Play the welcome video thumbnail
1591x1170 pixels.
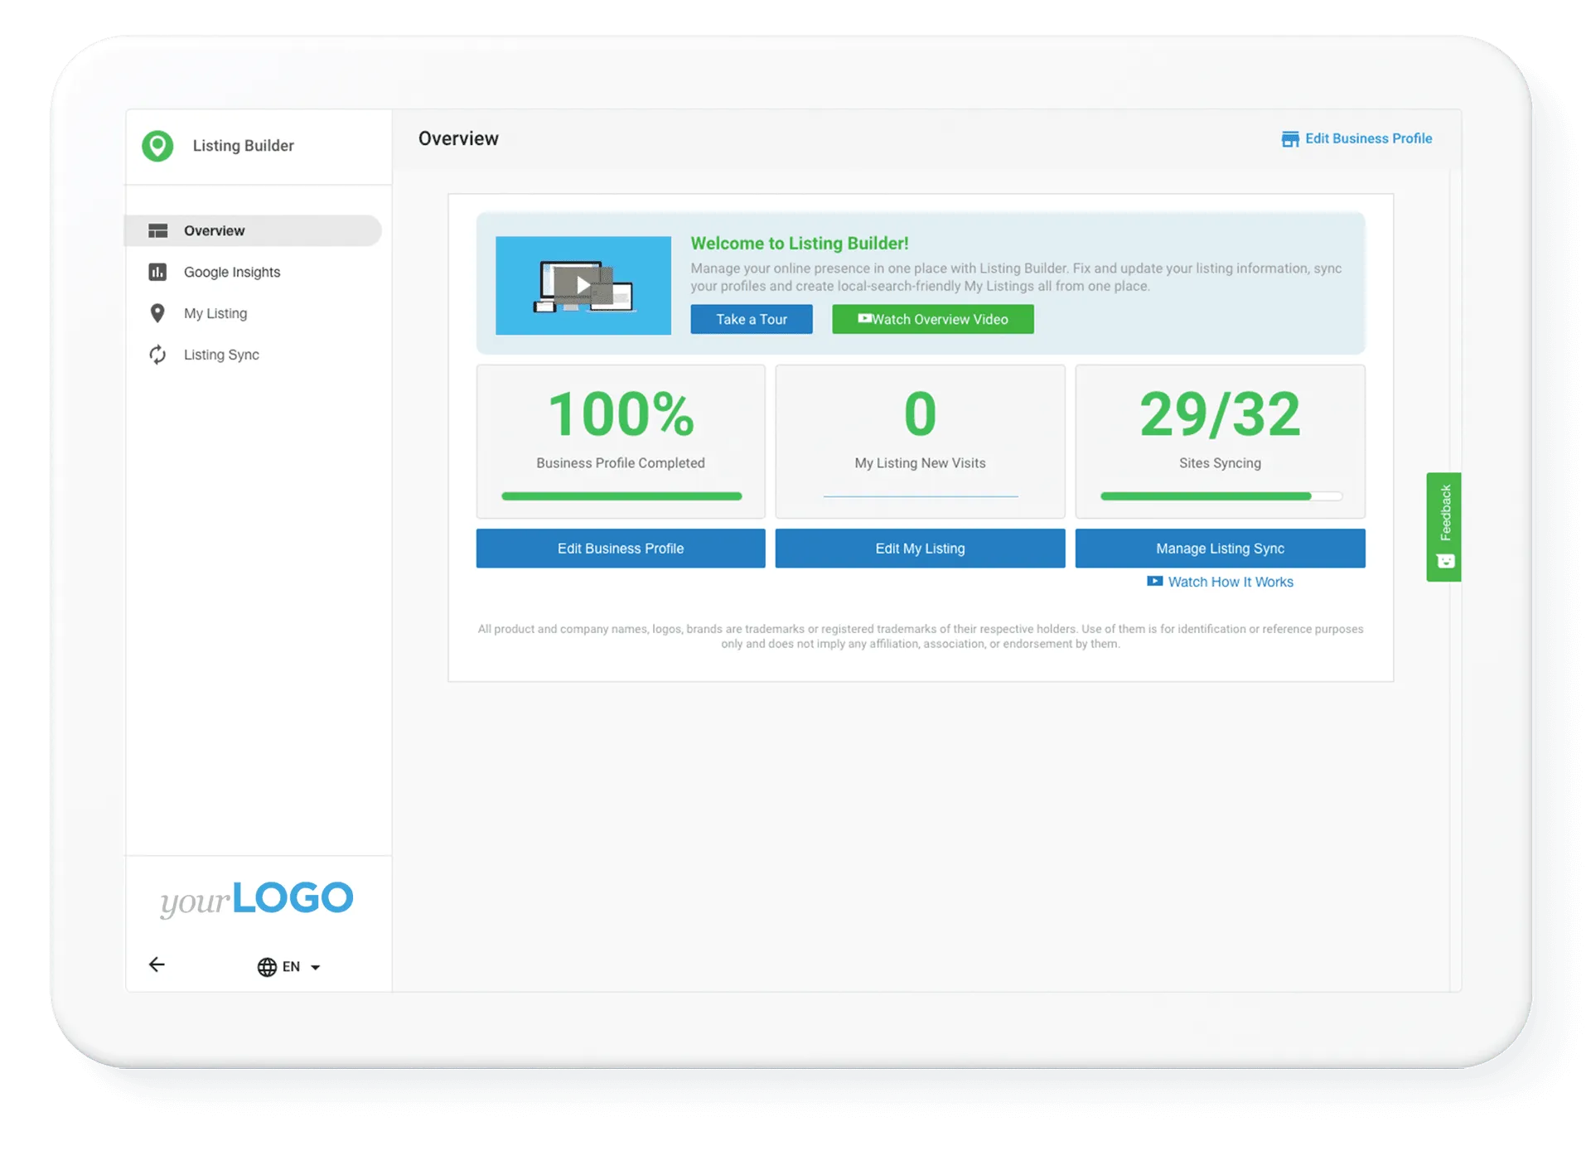pyautogui.click(x=583, y=286)
